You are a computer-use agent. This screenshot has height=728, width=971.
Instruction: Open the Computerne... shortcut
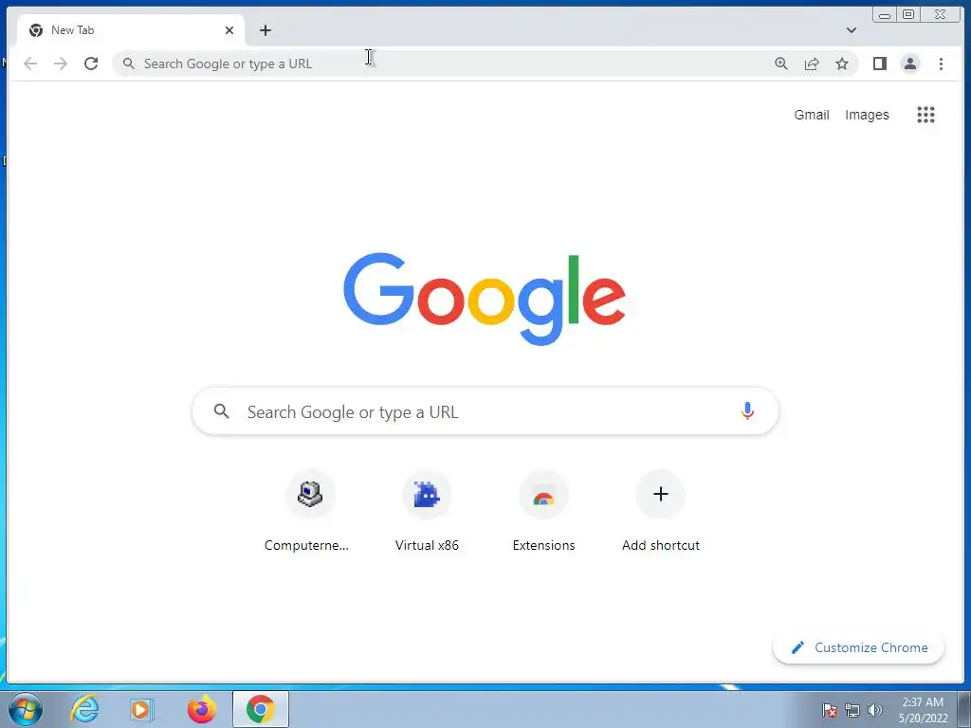(x=310, y=511)
